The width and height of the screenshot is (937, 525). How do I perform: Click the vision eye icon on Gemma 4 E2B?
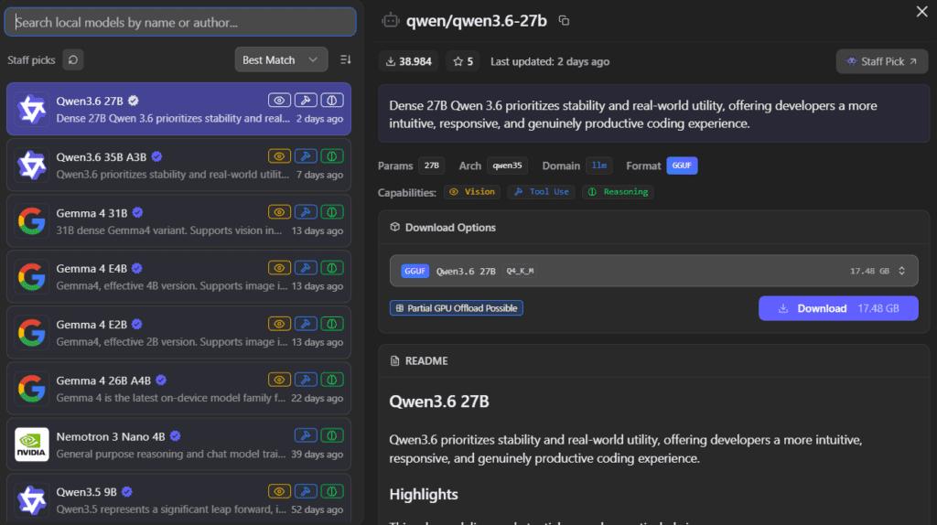279,324
